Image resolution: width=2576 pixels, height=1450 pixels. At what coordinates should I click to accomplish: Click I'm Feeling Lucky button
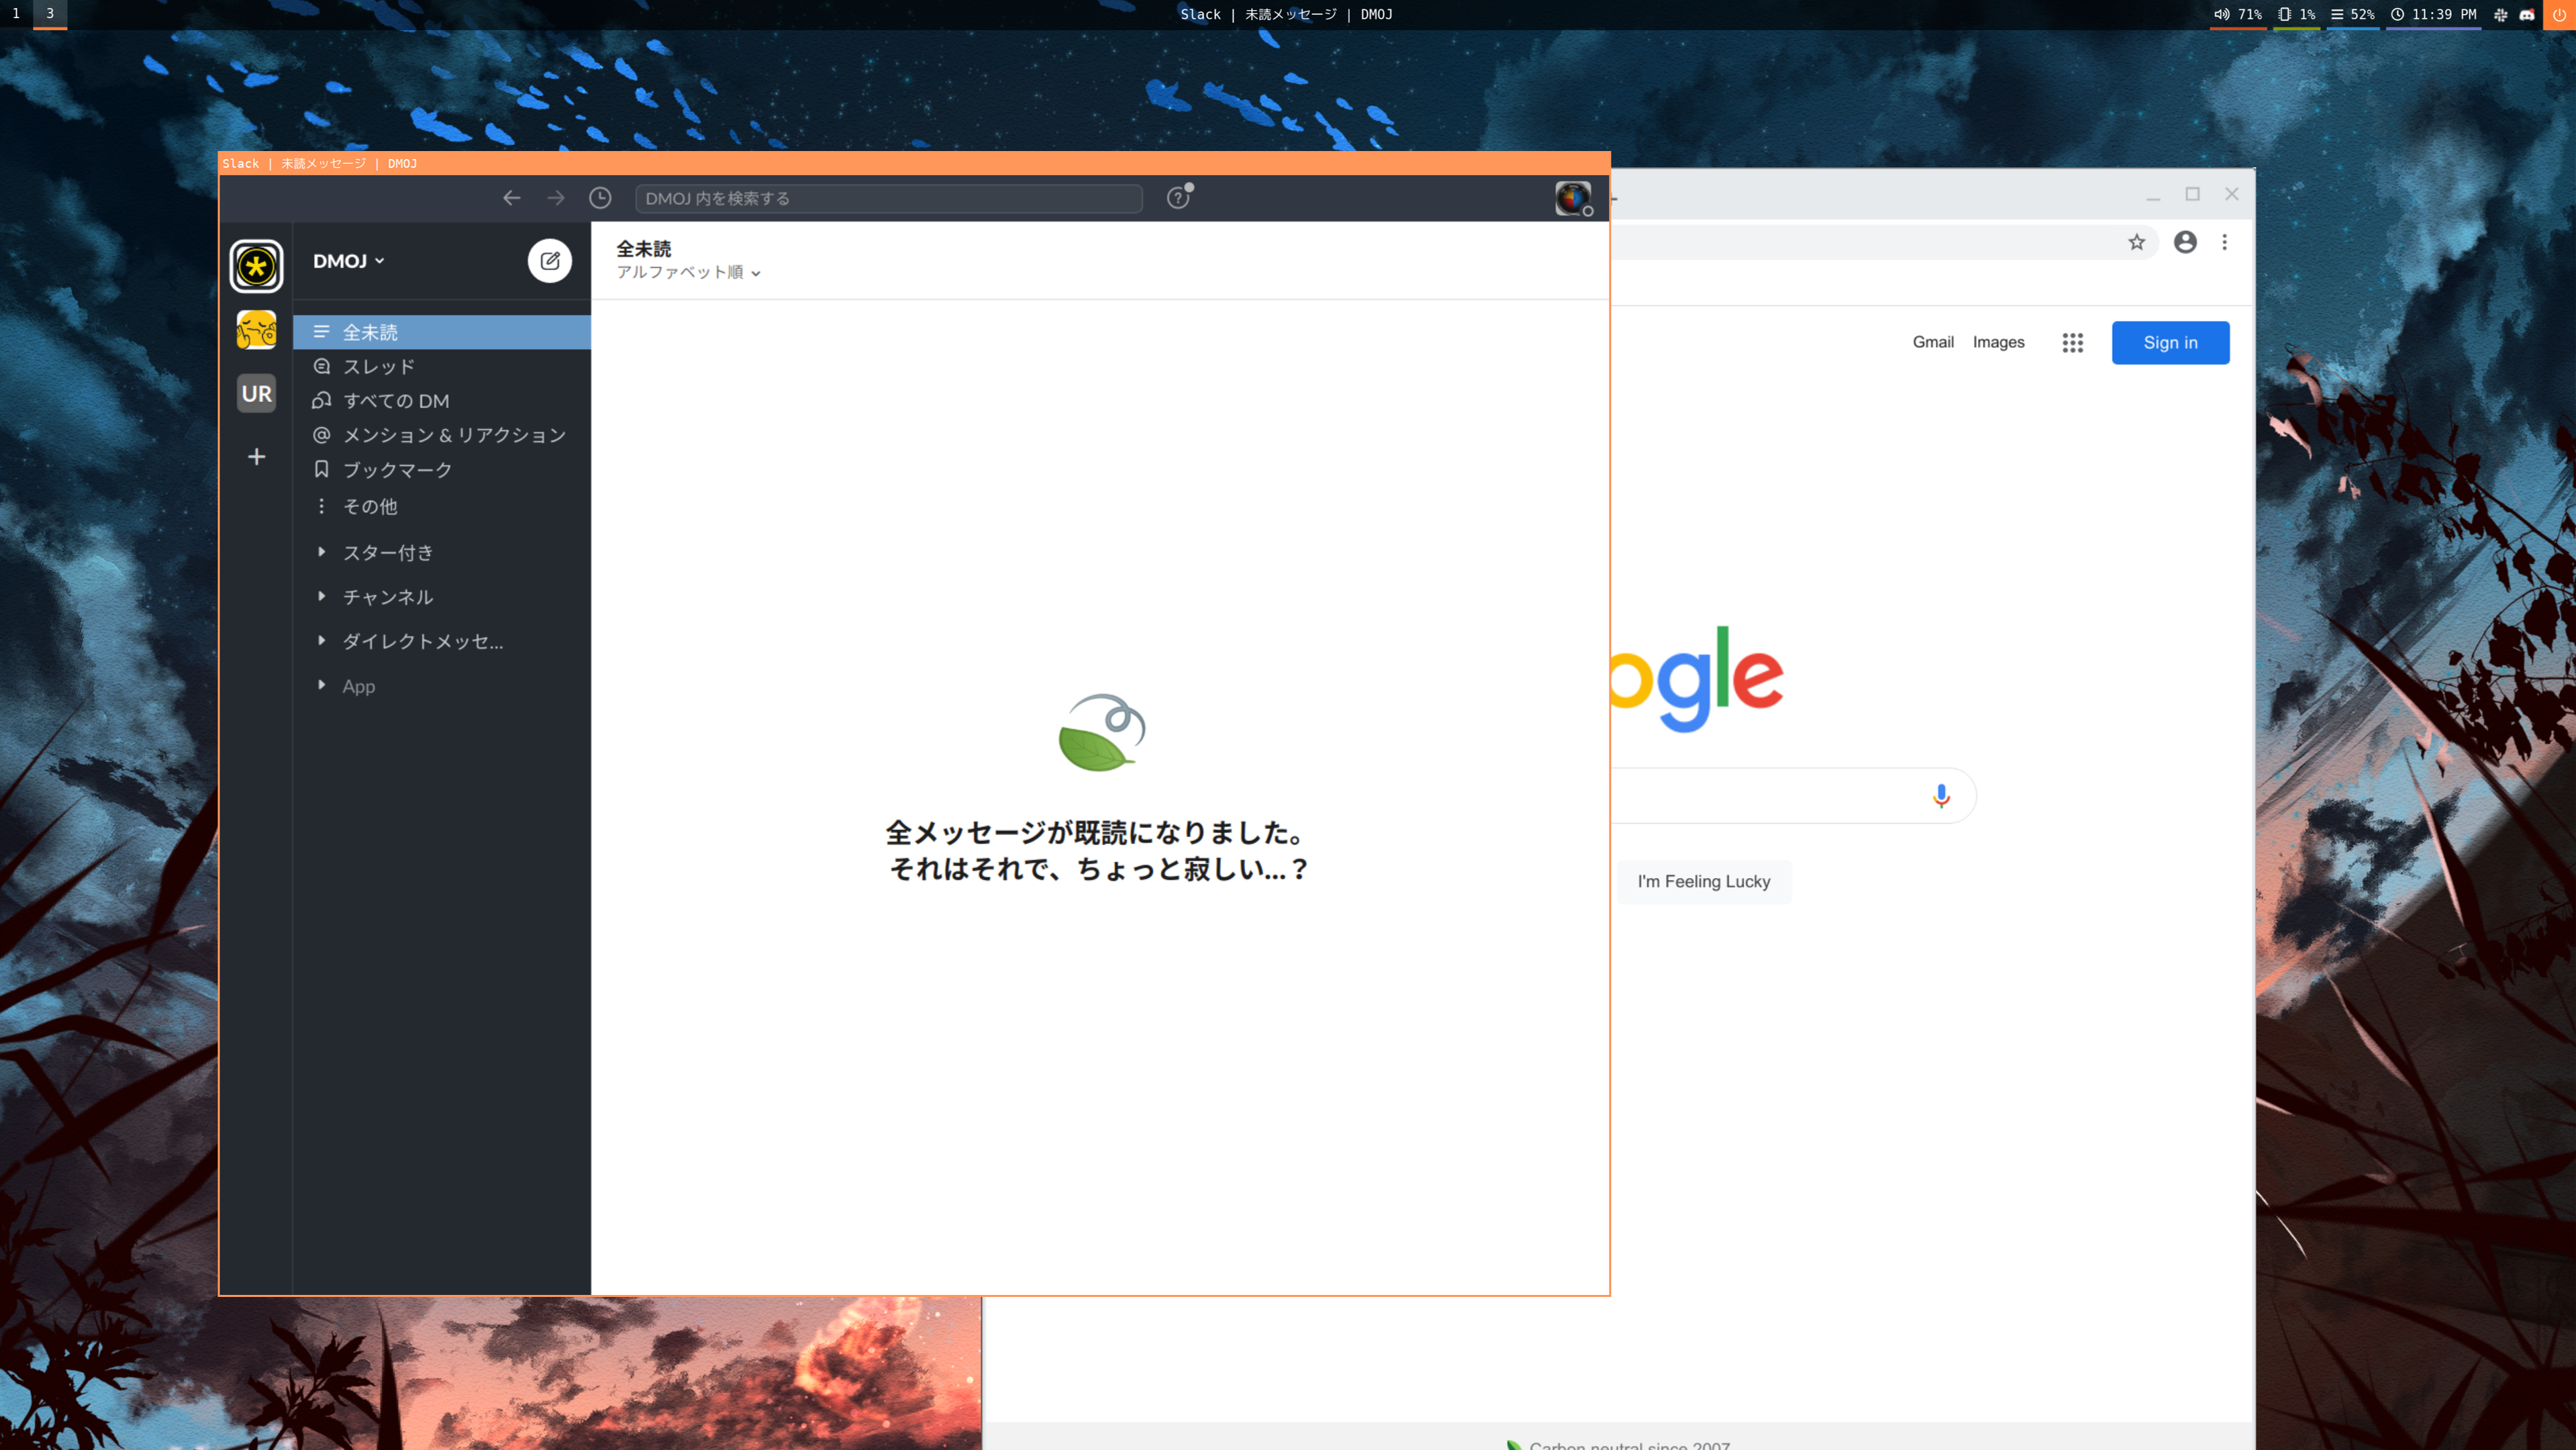(x=1703, y=881)
